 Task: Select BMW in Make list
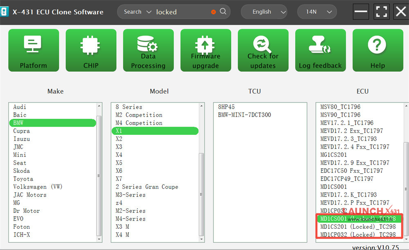(x=53, y=123)
